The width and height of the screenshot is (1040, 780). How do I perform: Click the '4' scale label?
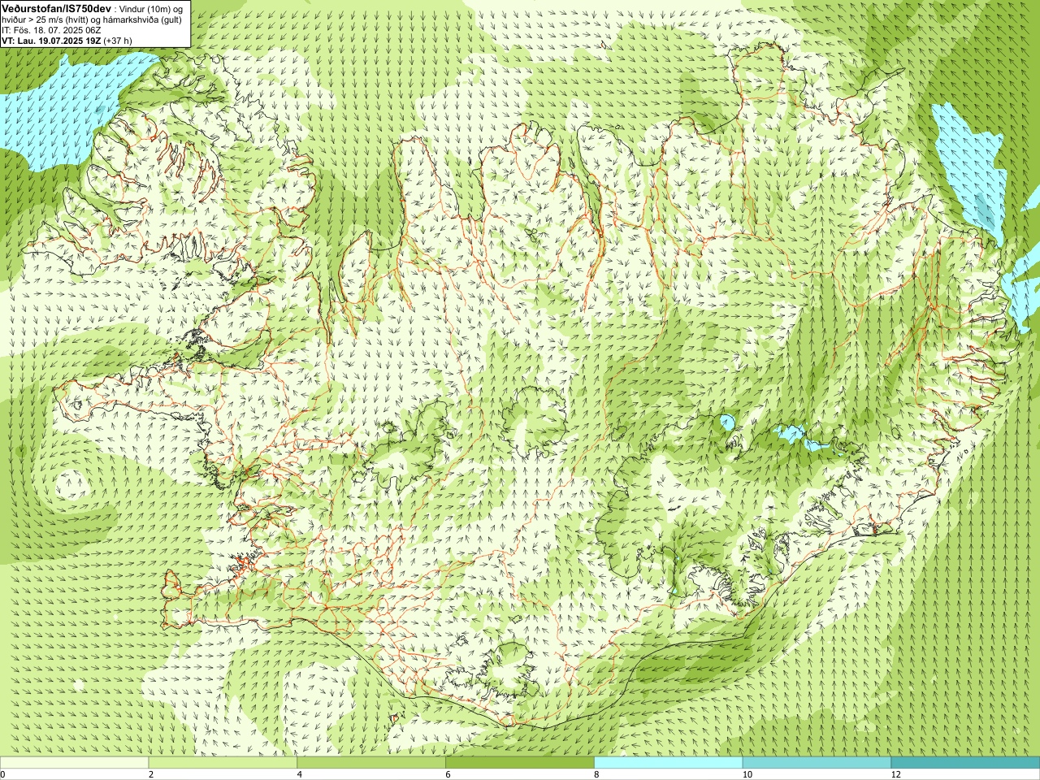tap(300, 774)
